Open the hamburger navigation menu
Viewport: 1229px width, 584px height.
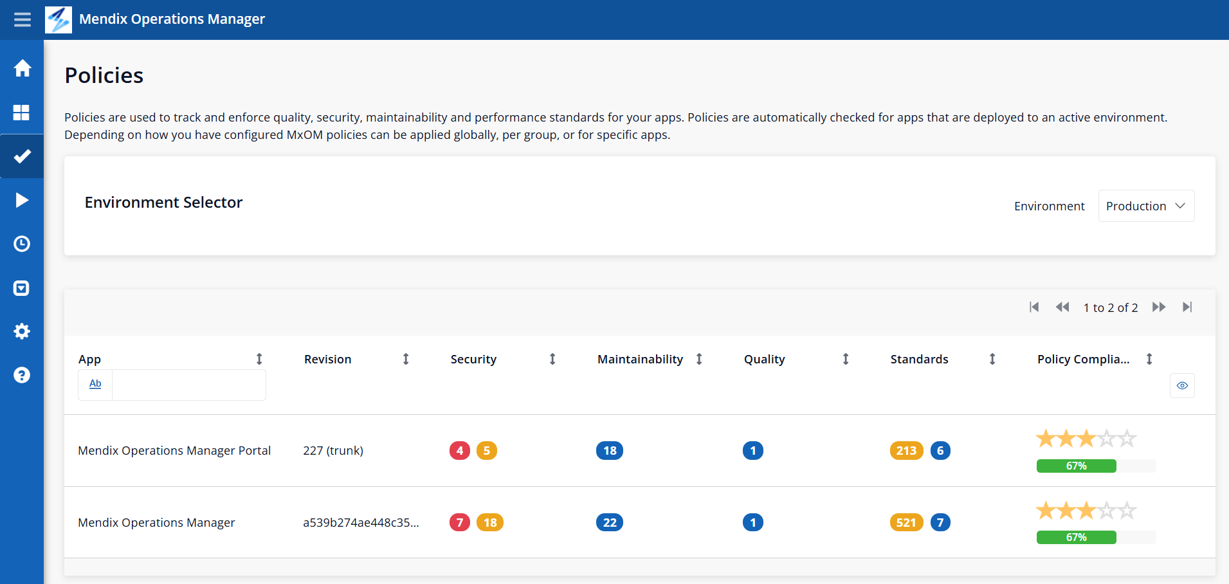tap(22, 19)
